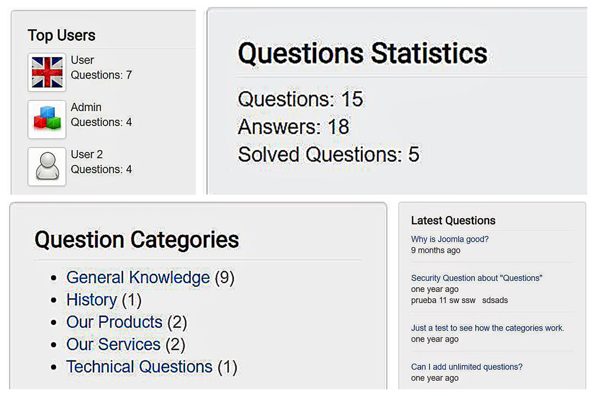Open the Security Question about "Questions" link
Screen dimensions: 594x396
[476, 278]
